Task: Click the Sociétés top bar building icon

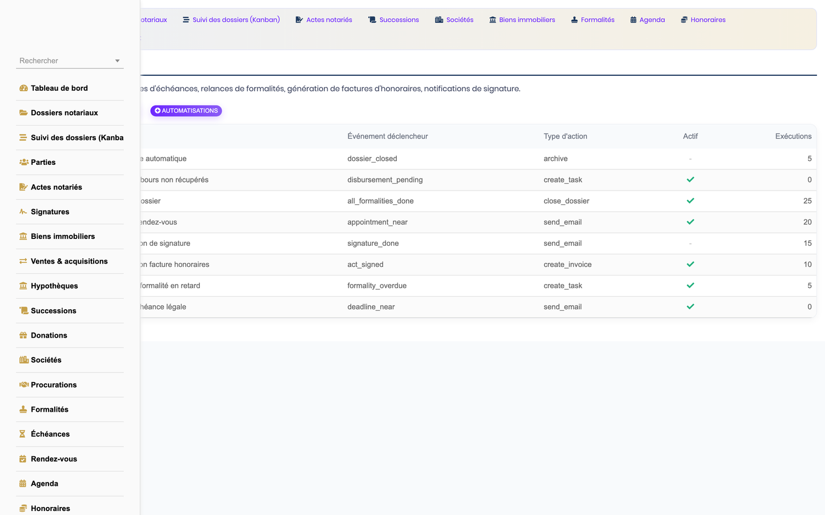Action: pyautogui.click(x=439, y=20)
